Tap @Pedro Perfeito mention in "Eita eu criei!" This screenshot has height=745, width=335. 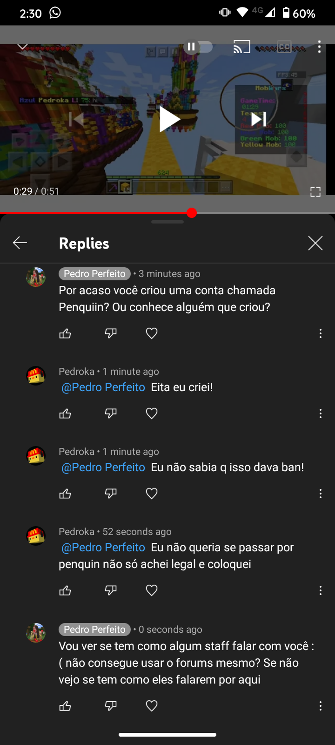click(103, 387)
